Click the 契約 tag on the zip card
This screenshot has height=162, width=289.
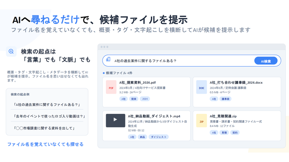(235, 132)
